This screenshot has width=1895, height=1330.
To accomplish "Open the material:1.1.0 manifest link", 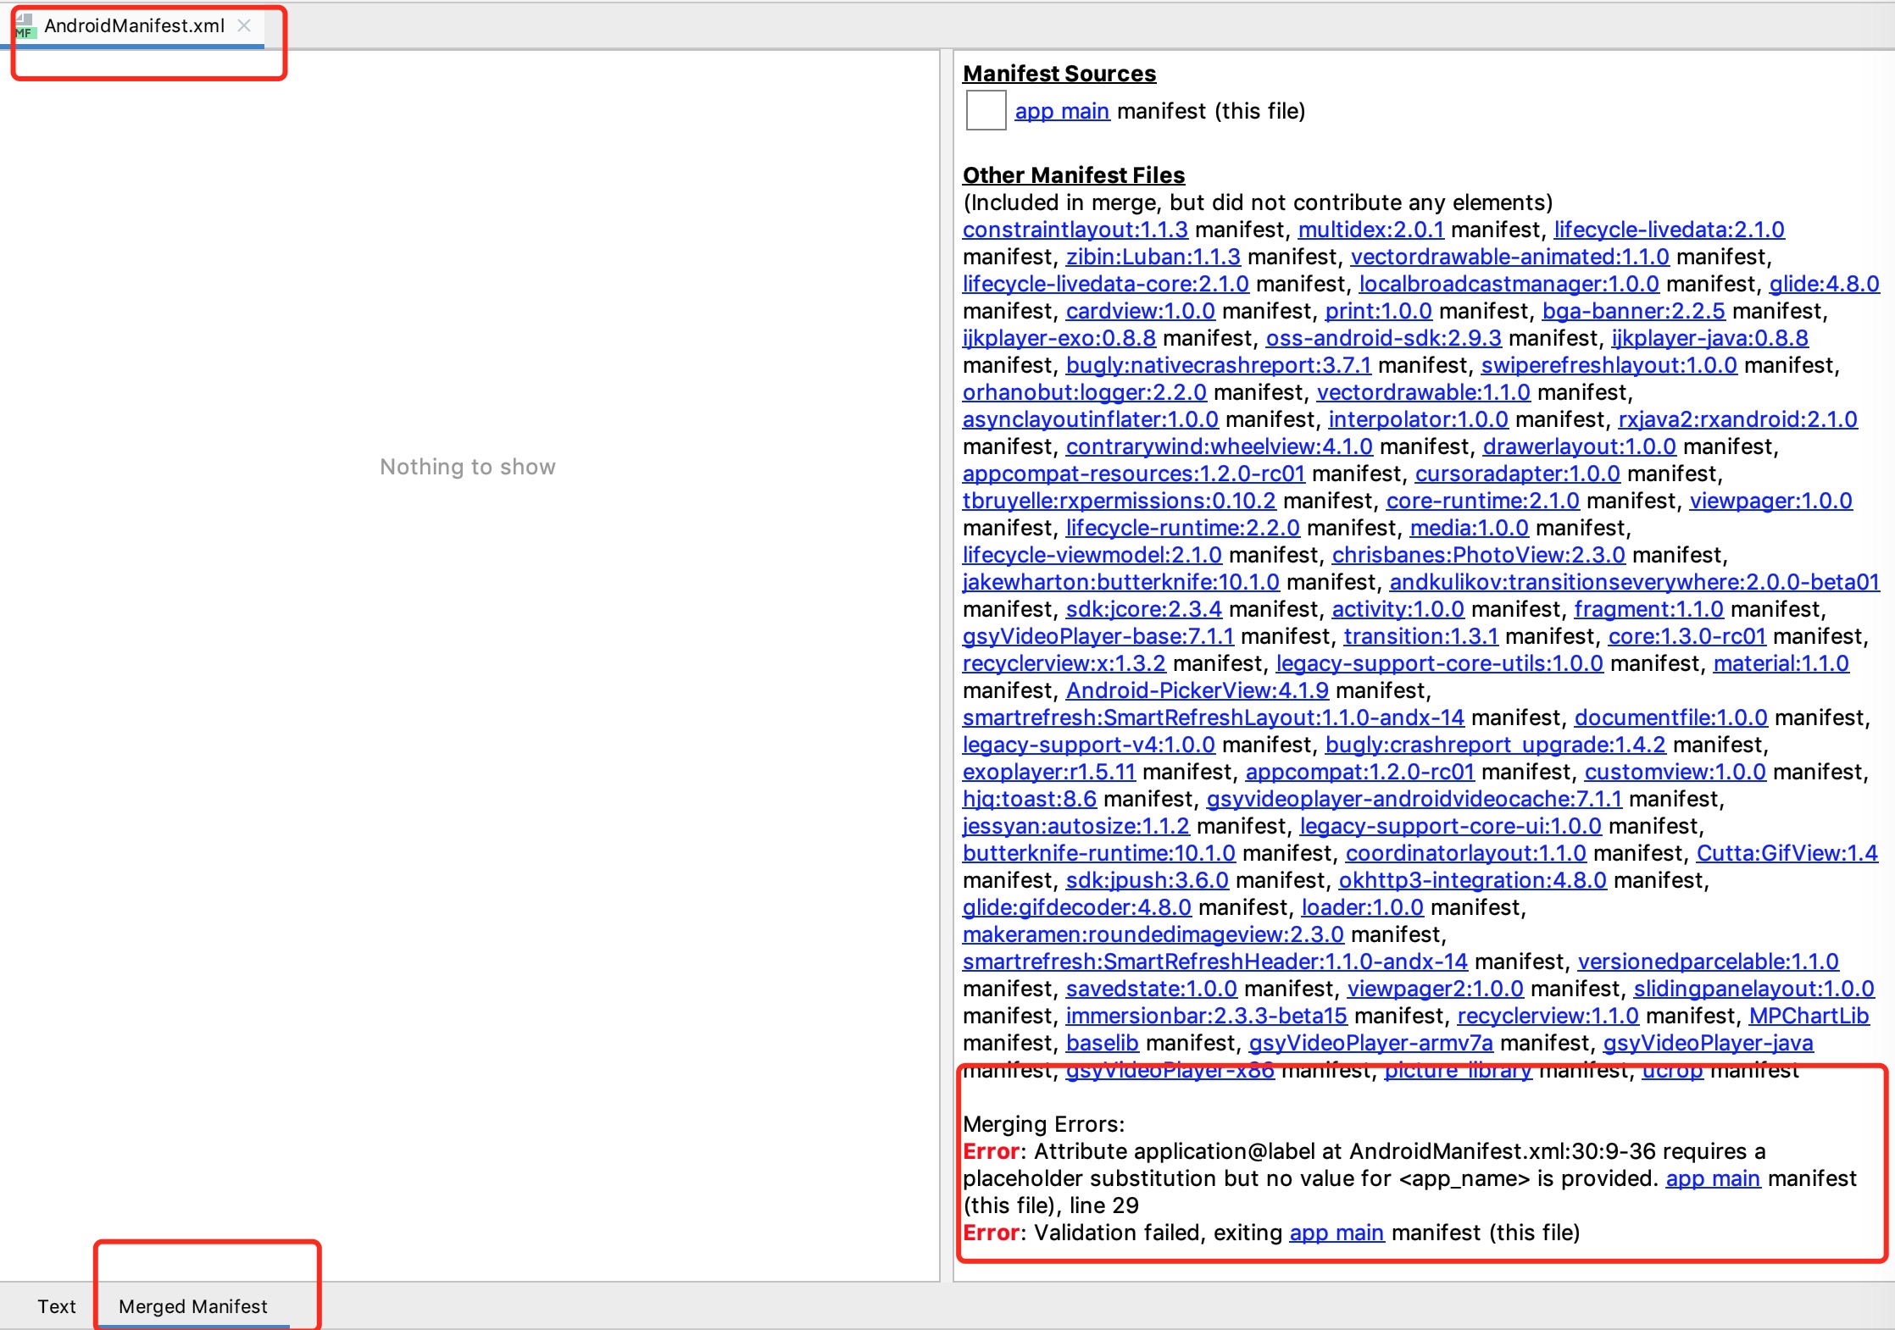I will pos(1780,663).
